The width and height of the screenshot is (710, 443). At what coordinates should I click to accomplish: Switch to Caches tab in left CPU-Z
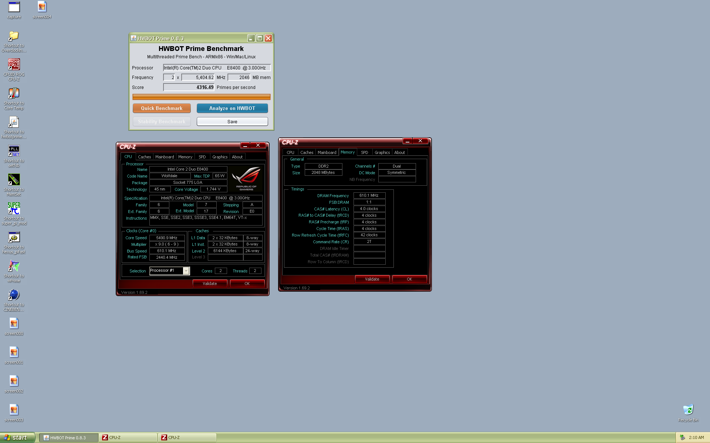[144, 157]
